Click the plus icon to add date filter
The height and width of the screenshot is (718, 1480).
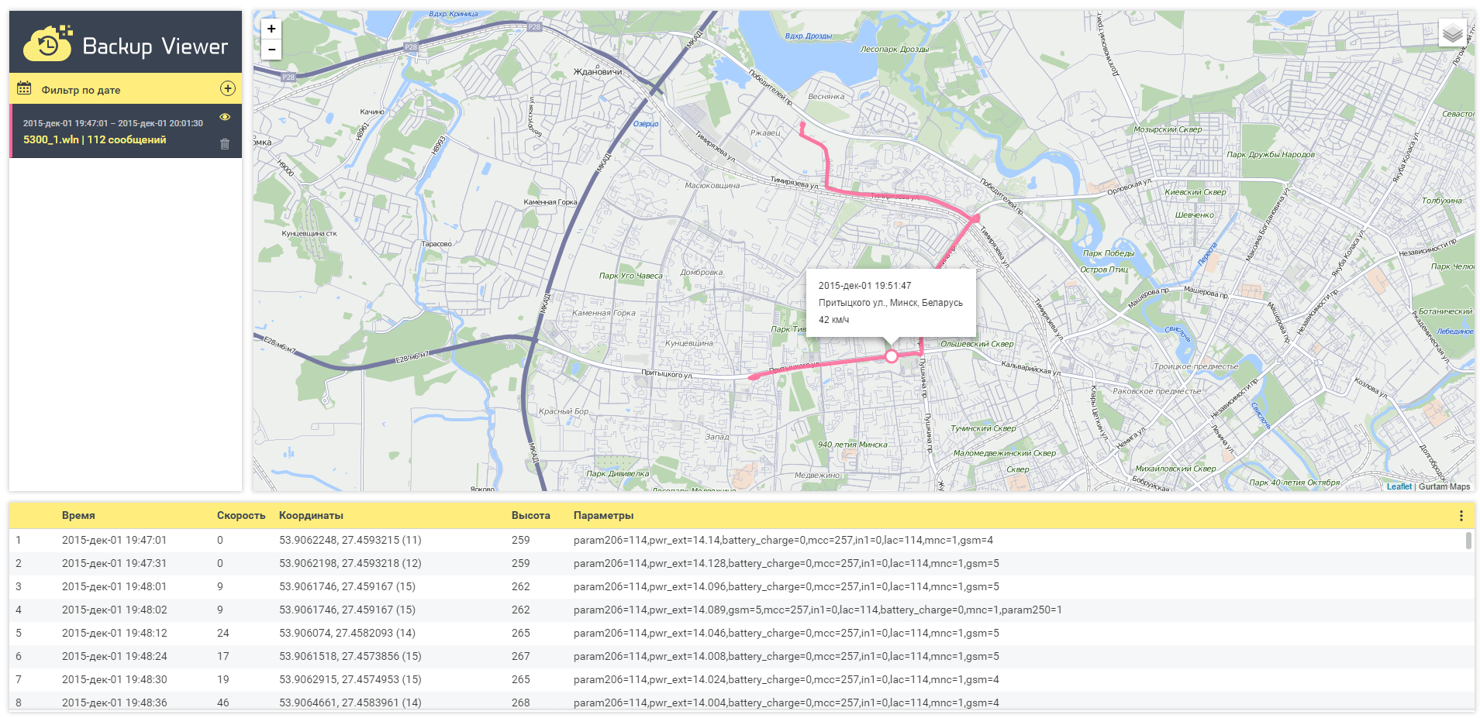click(x=228, y=88)
